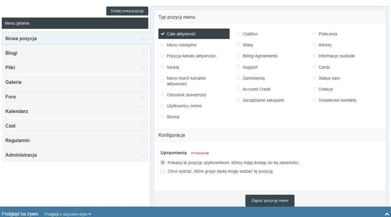Remove the Fora menu item via X icon
This screenshot has height=217, width=391.
point(143,97)
